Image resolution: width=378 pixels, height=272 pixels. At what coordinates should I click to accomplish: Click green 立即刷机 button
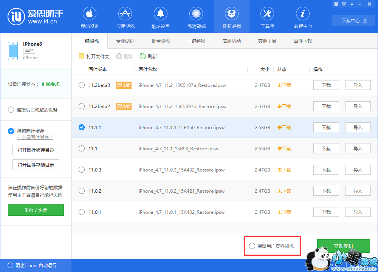coord(343,246)
